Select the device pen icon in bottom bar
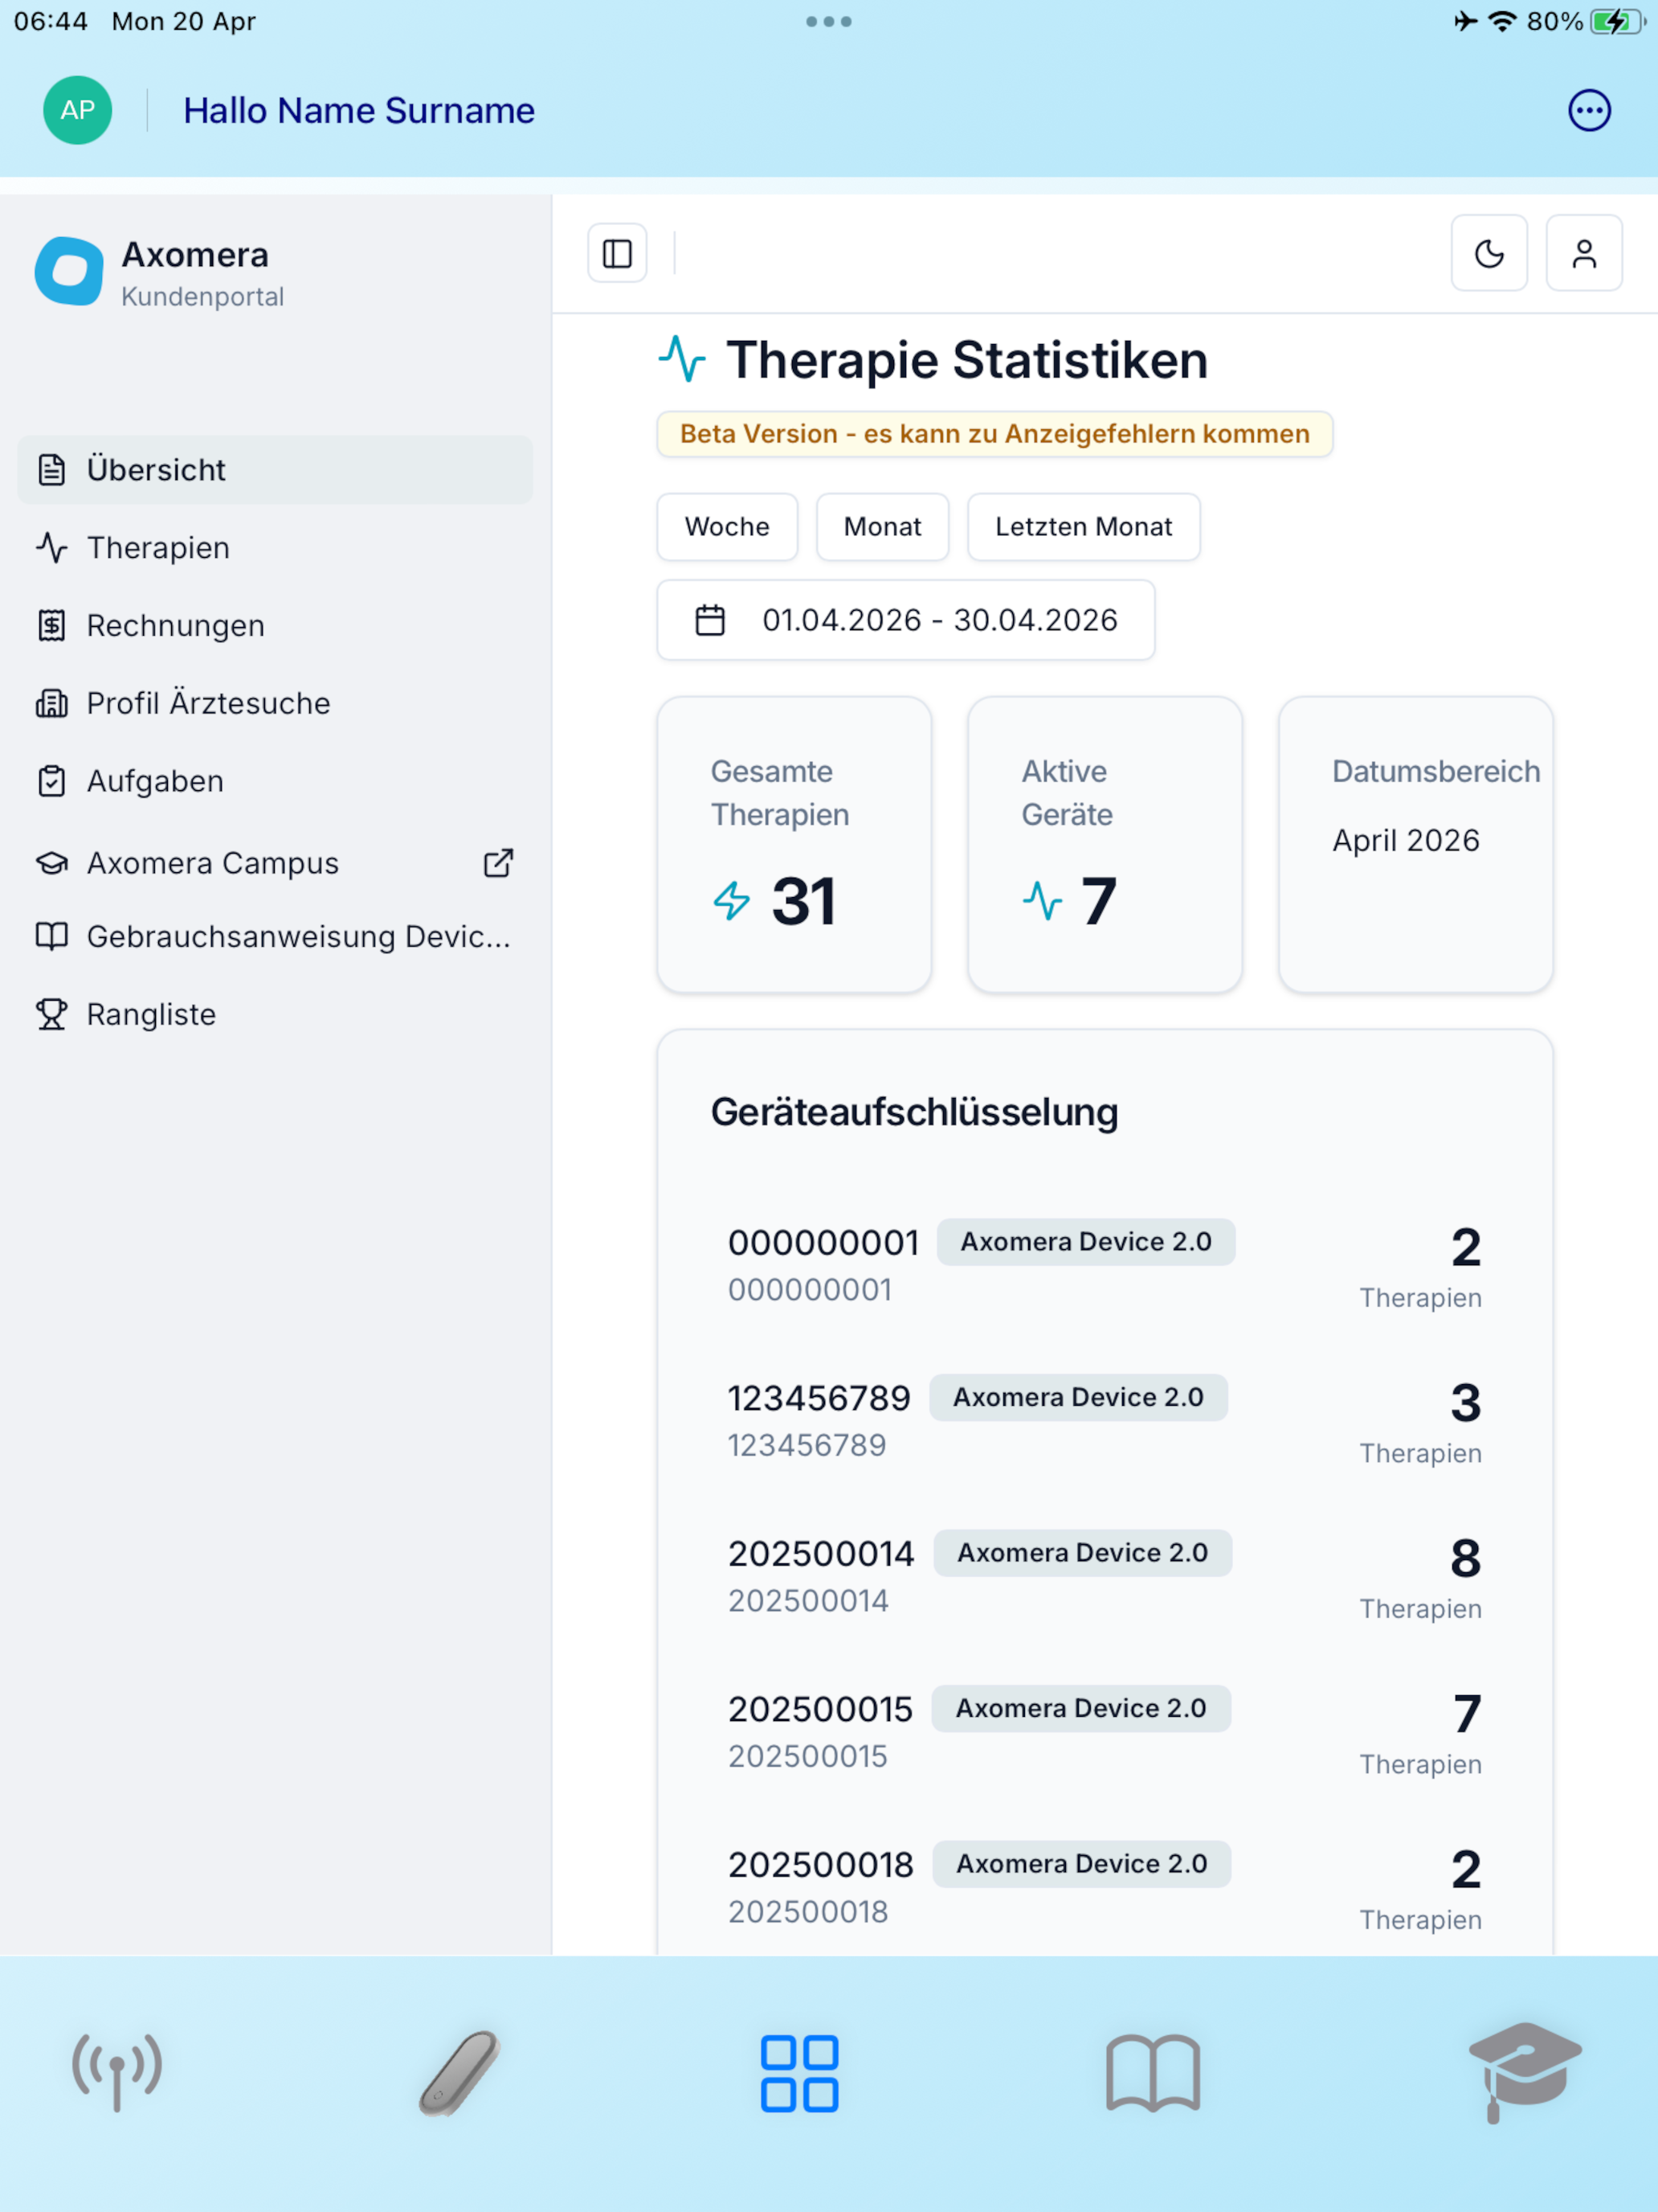This screenshot has width=1658, height=2212. [x=459, y=2071]
